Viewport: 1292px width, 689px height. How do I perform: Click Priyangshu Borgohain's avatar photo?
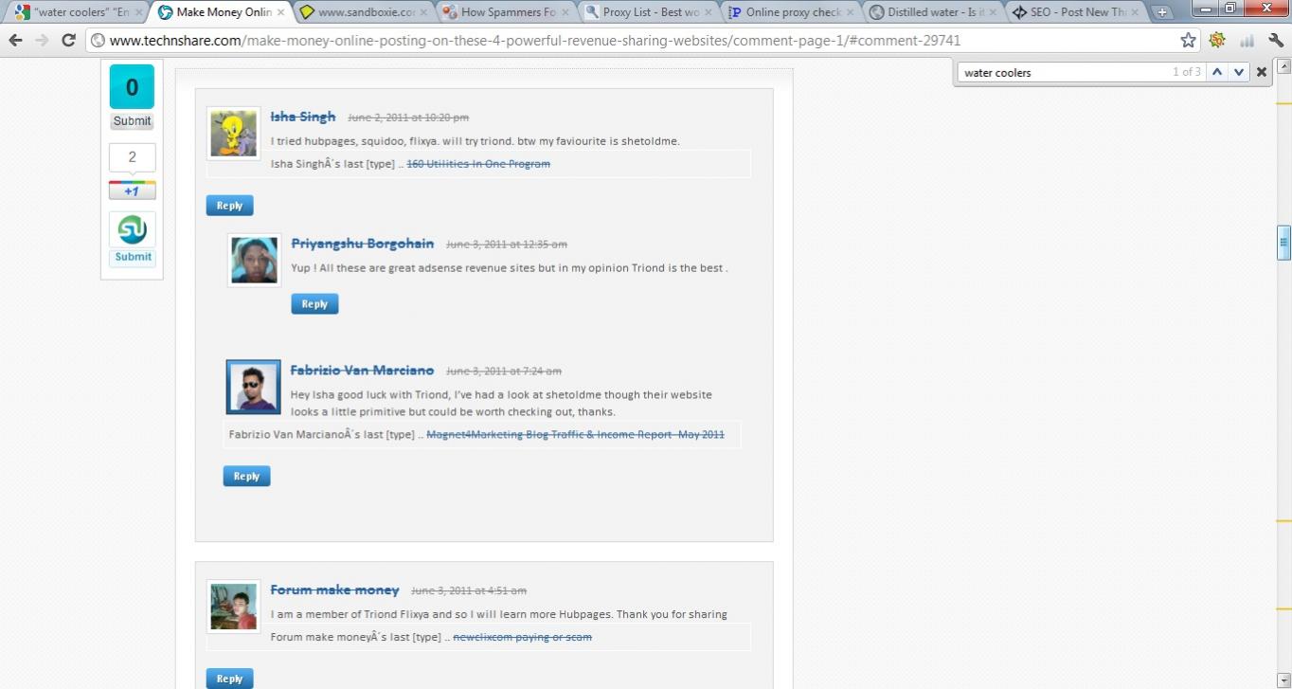[x=254, y=260]
